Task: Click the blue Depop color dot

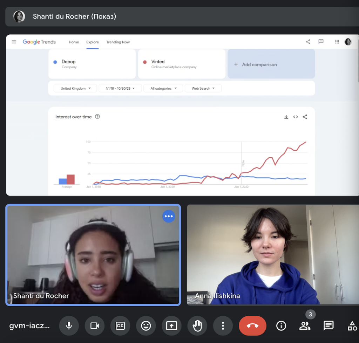Action: [55, 62]
